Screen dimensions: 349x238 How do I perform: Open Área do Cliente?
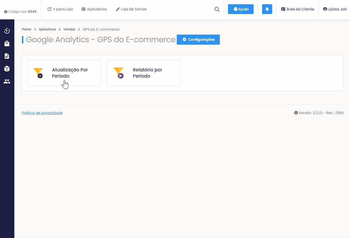297,9
